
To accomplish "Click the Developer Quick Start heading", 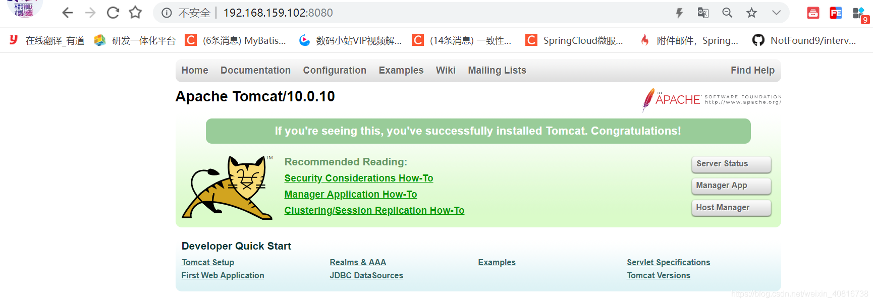I will click(x=236, y=246).
